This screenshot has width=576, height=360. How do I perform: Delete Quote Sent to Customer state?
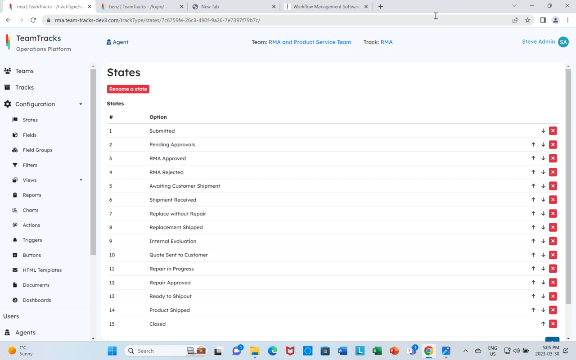point(553,255)
